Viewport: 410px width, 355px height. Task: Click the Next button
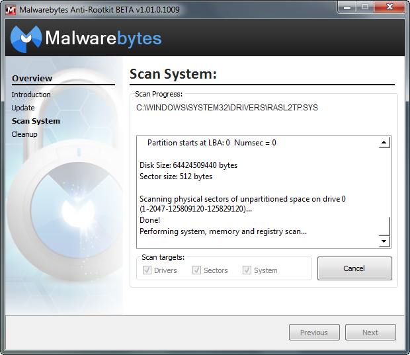tap(370, 333)
